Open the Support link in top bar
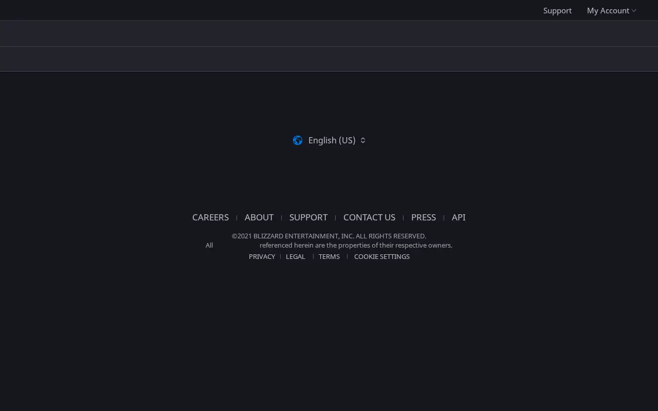Image resolution: width=658 pixels, height=411 pixels. [557, 10]
